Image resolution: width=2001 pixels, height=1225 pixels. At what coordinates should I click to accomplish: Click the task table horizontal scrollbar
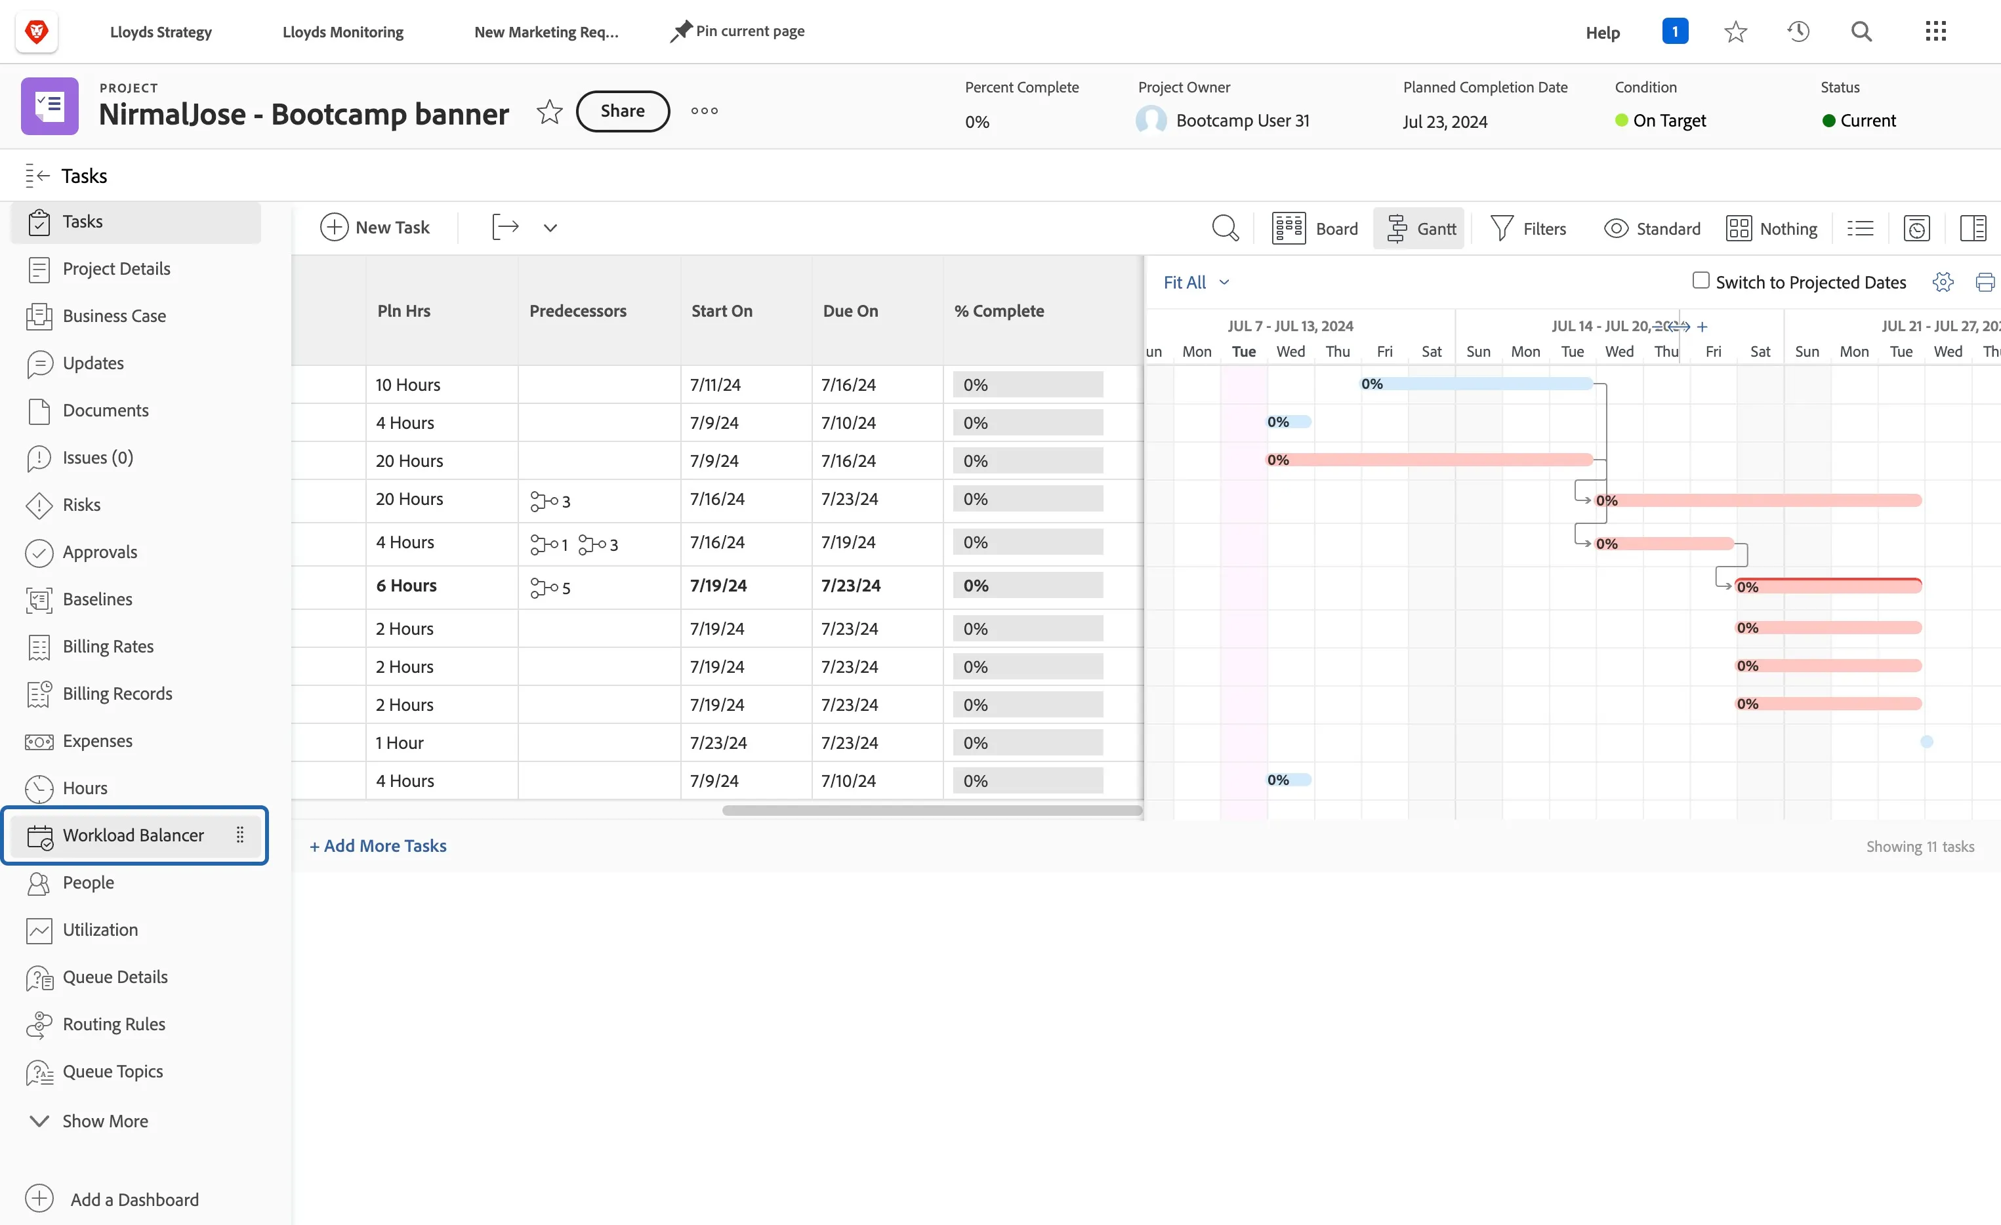pos(932,810)
